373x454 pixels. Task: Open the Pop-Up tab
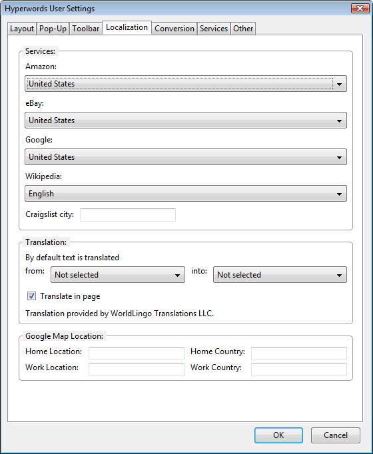(x=53, y=29)
